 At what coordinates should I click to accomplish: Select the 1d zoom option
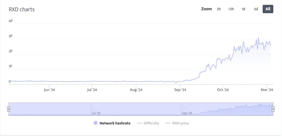[x=243, y=9]
